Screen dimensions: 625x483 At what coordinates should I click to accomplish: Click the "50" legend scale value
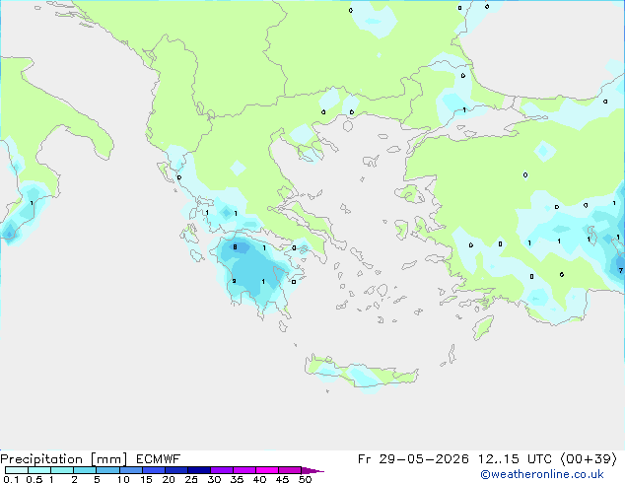pyautogui.click(x=306, y=479)
